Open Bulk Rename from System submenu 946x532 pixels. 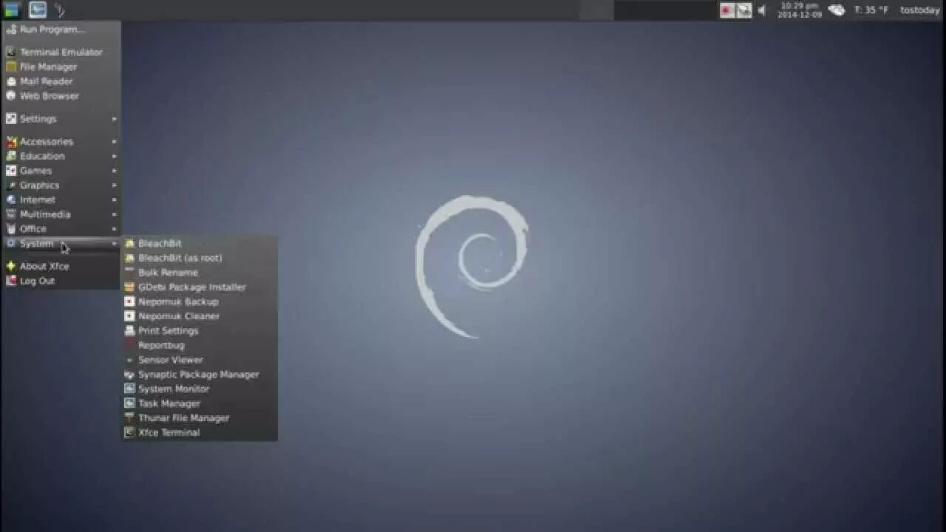click(x=200, y=273)
